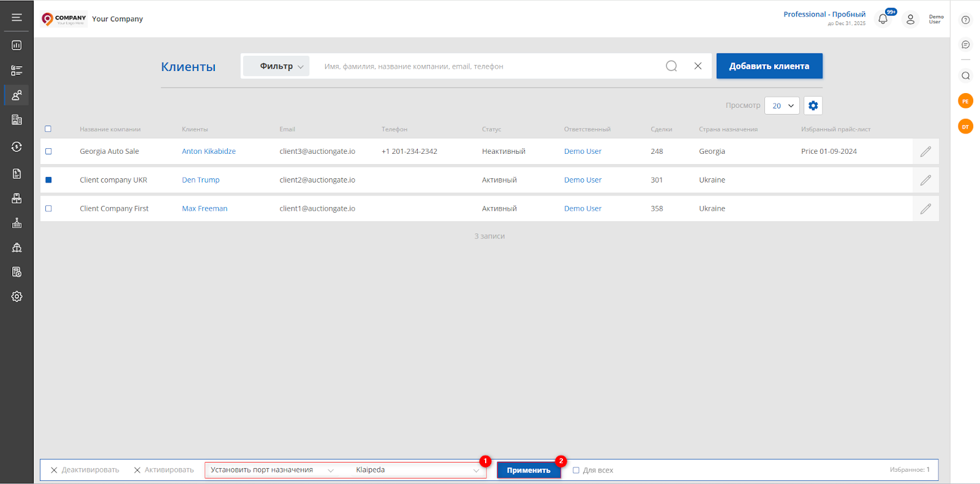Open the Den Trump client link
The width and height of the screenshot is (980, 484).
click(x=200, y=180)
